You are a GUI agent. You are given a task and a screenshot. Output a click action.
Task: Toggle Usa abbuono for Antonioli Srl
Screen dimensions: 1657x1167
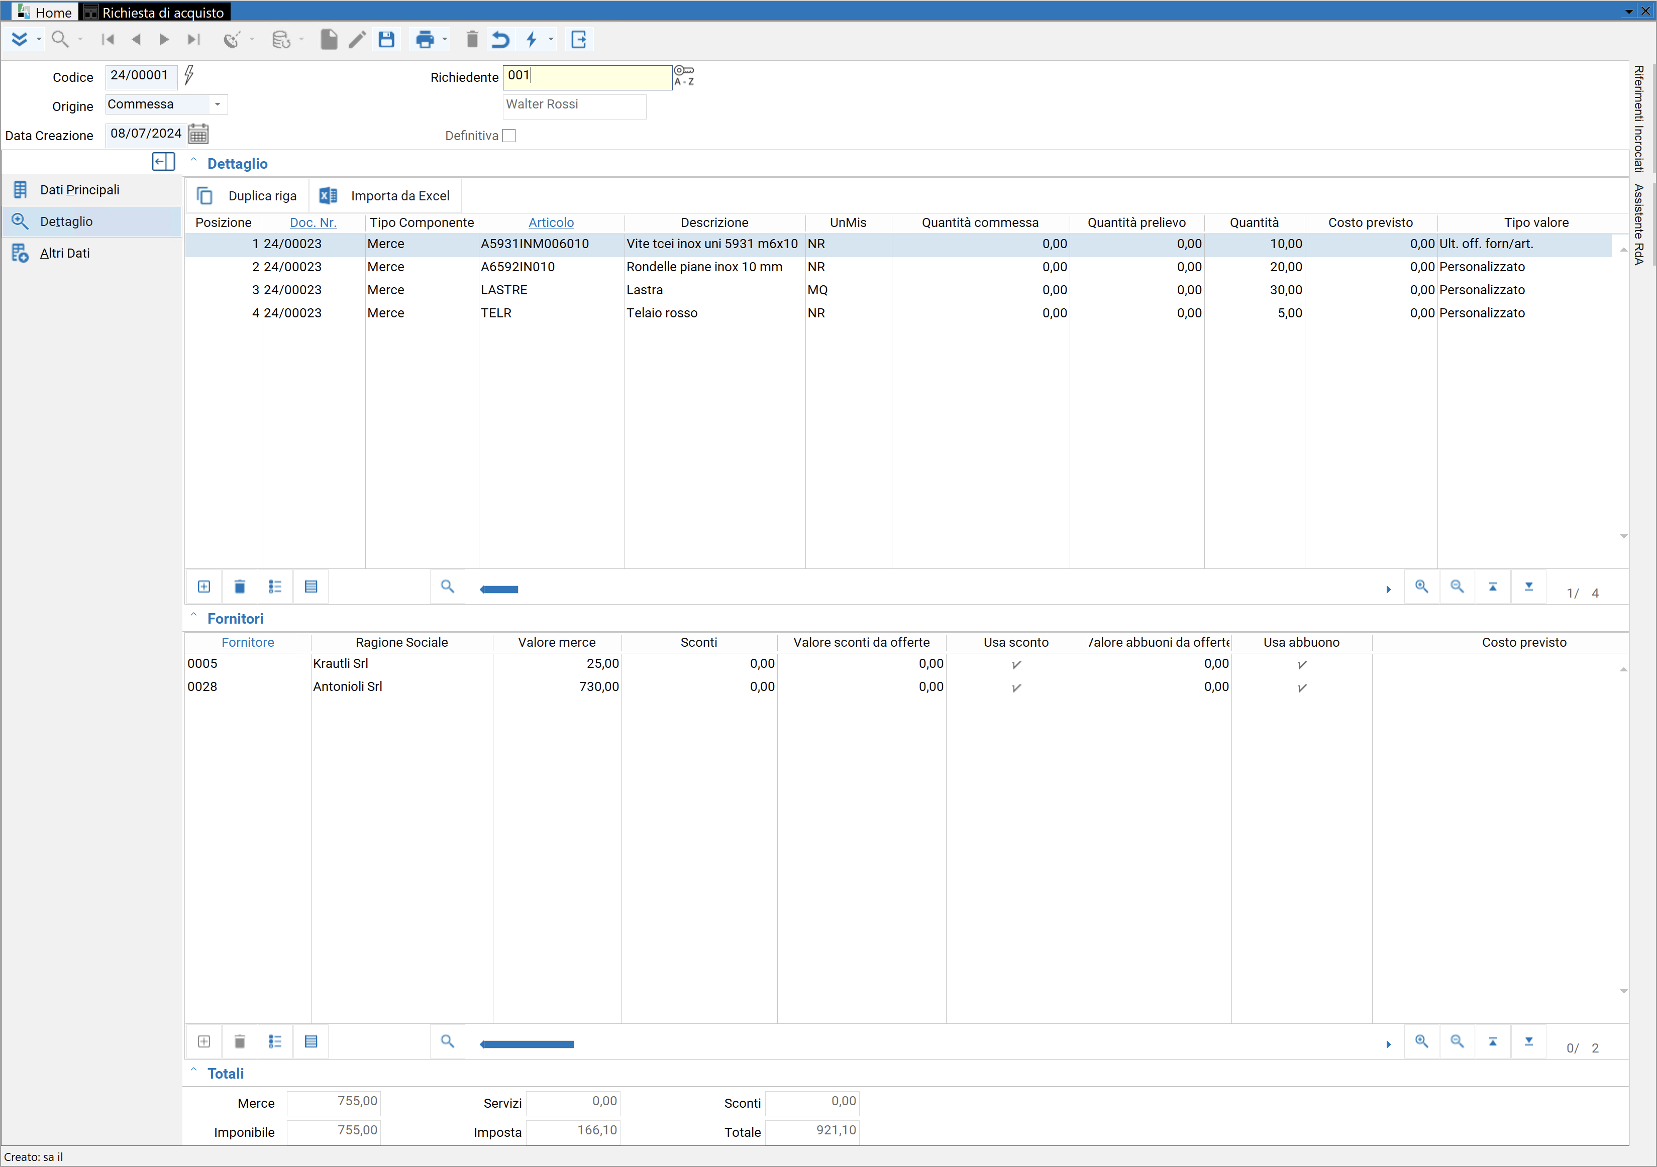click(x=1302, y=688)
